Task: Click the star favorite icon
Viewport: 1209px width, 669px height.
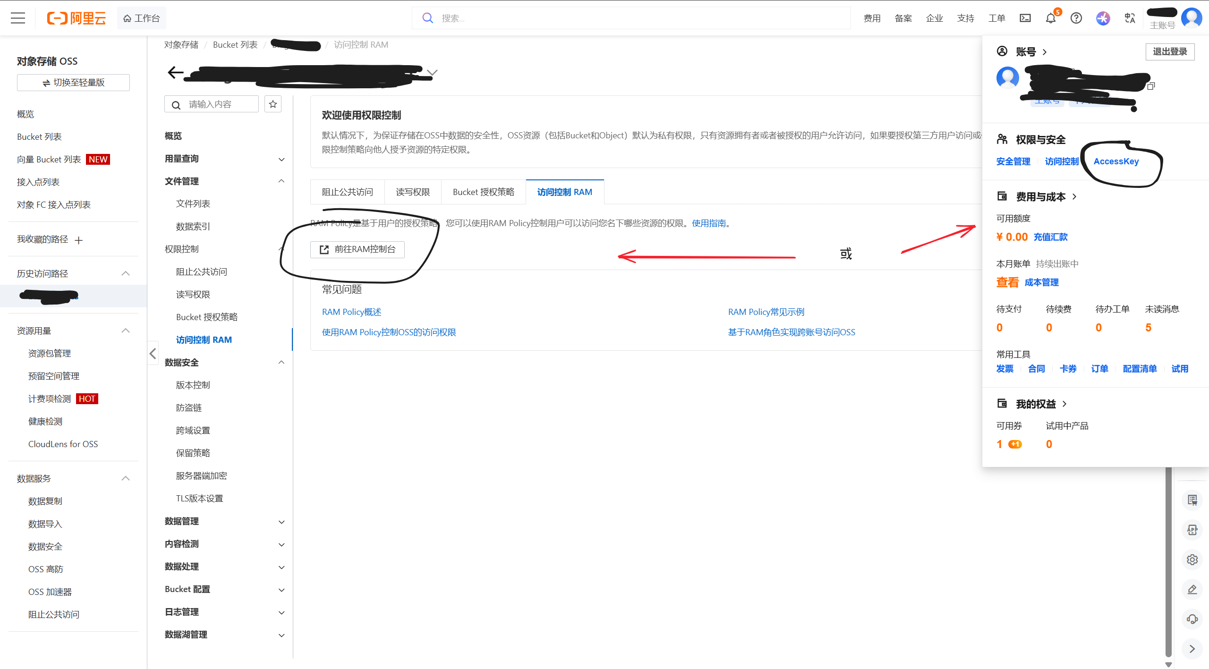Action: coord(273,104)
